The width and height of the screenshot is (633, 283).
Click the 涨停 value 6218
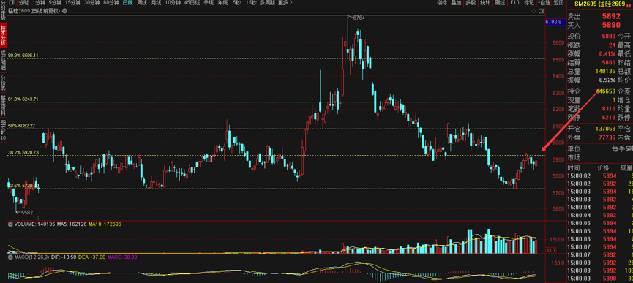coord(609,117)
